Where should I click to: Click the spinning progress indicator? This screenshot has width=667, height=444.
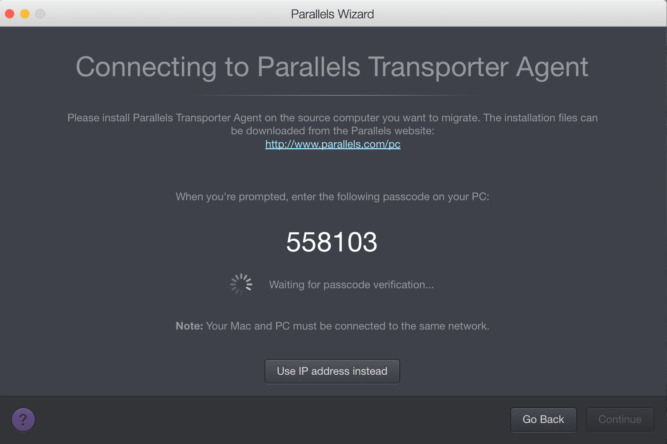pyautogui.click(x=241, y=284)
